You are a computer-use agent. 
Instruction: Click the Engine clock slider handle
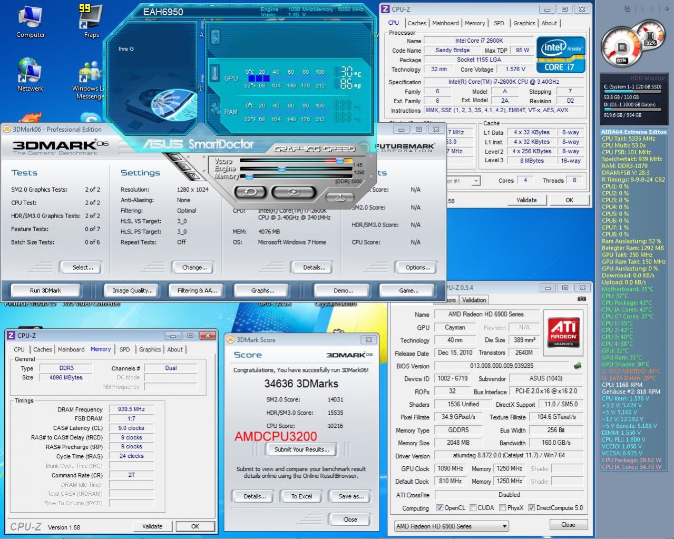click(x=282, y=169)
